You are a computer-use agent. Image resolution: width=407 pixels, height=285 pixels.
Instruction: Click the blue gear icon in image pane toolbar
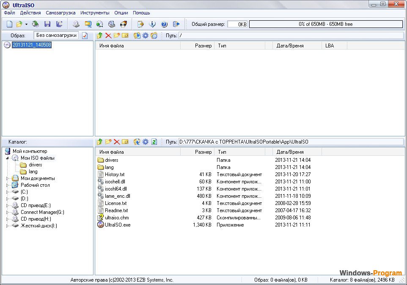(x=146, y=36)
